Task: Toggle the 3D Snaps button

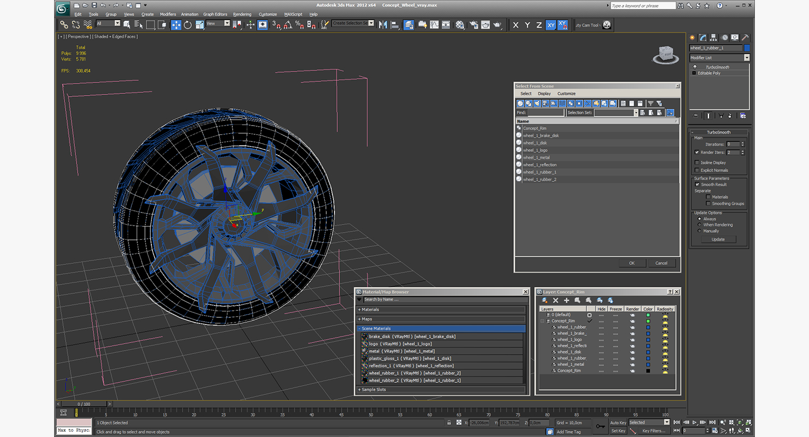Action: [x=276, y=25]
